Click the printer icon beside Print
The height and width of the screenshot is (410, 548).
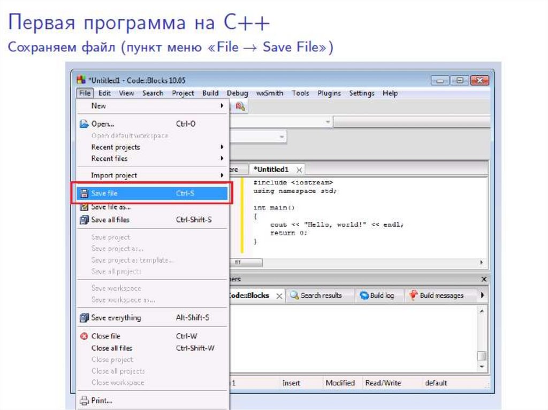click(84, 400)
